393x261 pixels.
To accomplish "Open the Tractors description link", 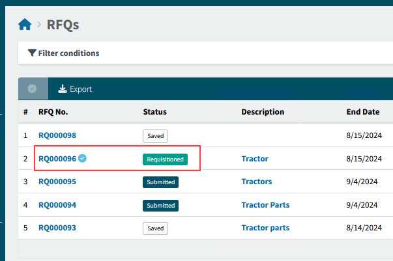I will click(257, 182).
